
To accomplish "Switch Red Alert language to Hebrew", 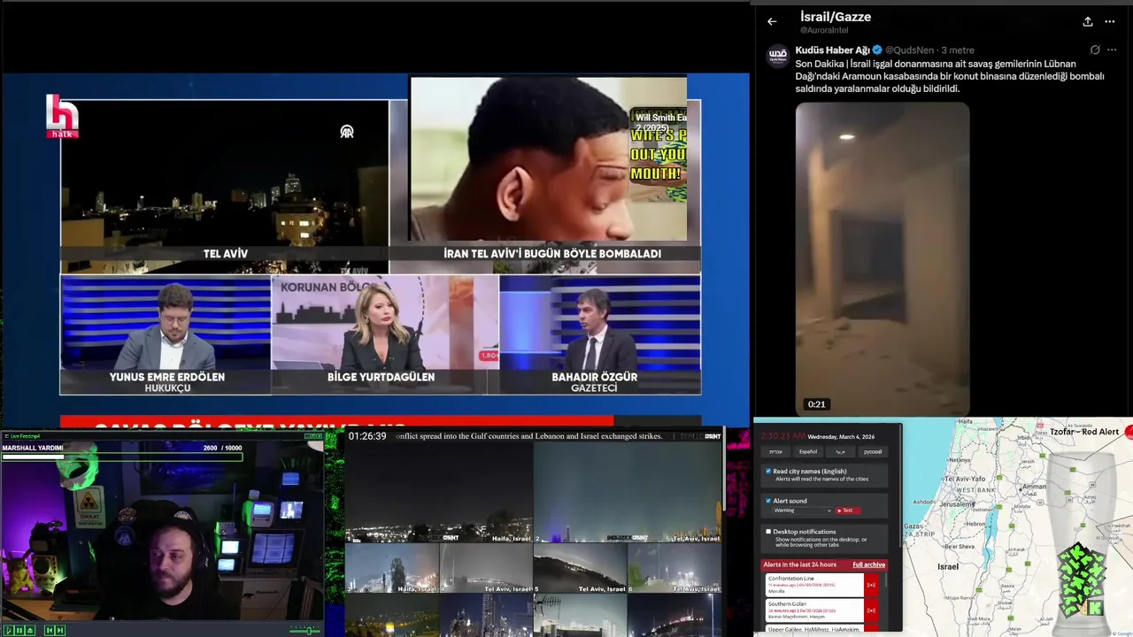I will [x=775, y=452].
